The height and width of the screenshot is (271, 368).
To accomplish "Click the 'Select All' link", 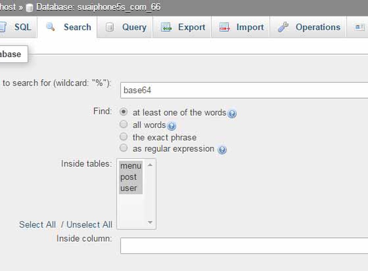I will click(x=38, y=225).
